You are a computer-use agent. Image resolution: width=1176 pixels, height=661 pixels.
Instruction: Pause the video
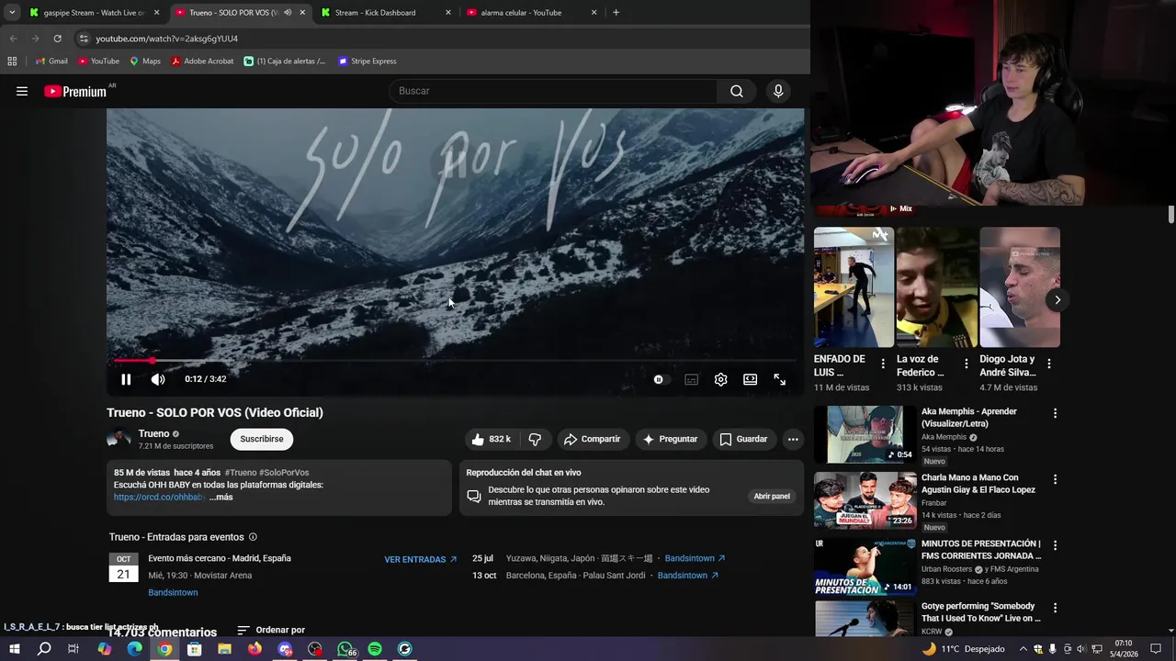pos(126,379)
